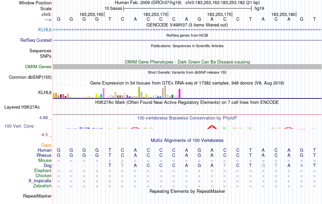Viewport: 322px width, 204px height.
Task: Click the SNPs label under Sequences
Action: (x=46, y=56)
